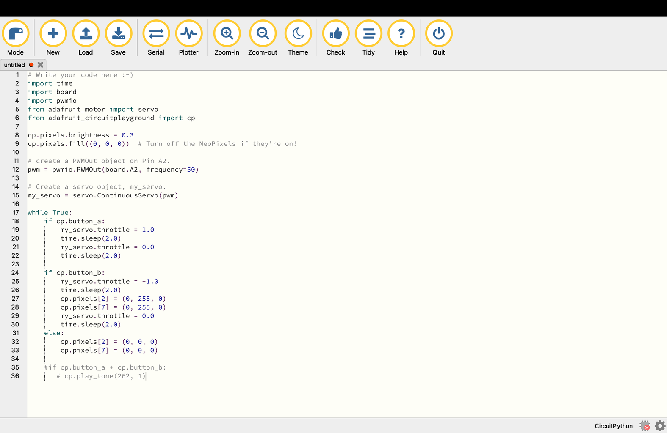Tidy the code formatting

[x=368, y=34]
